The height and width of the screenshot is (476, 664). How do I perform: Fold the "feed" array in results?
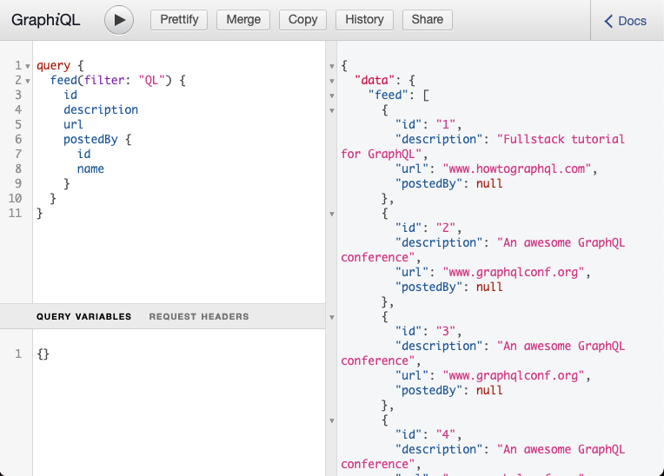coord(332,96)
